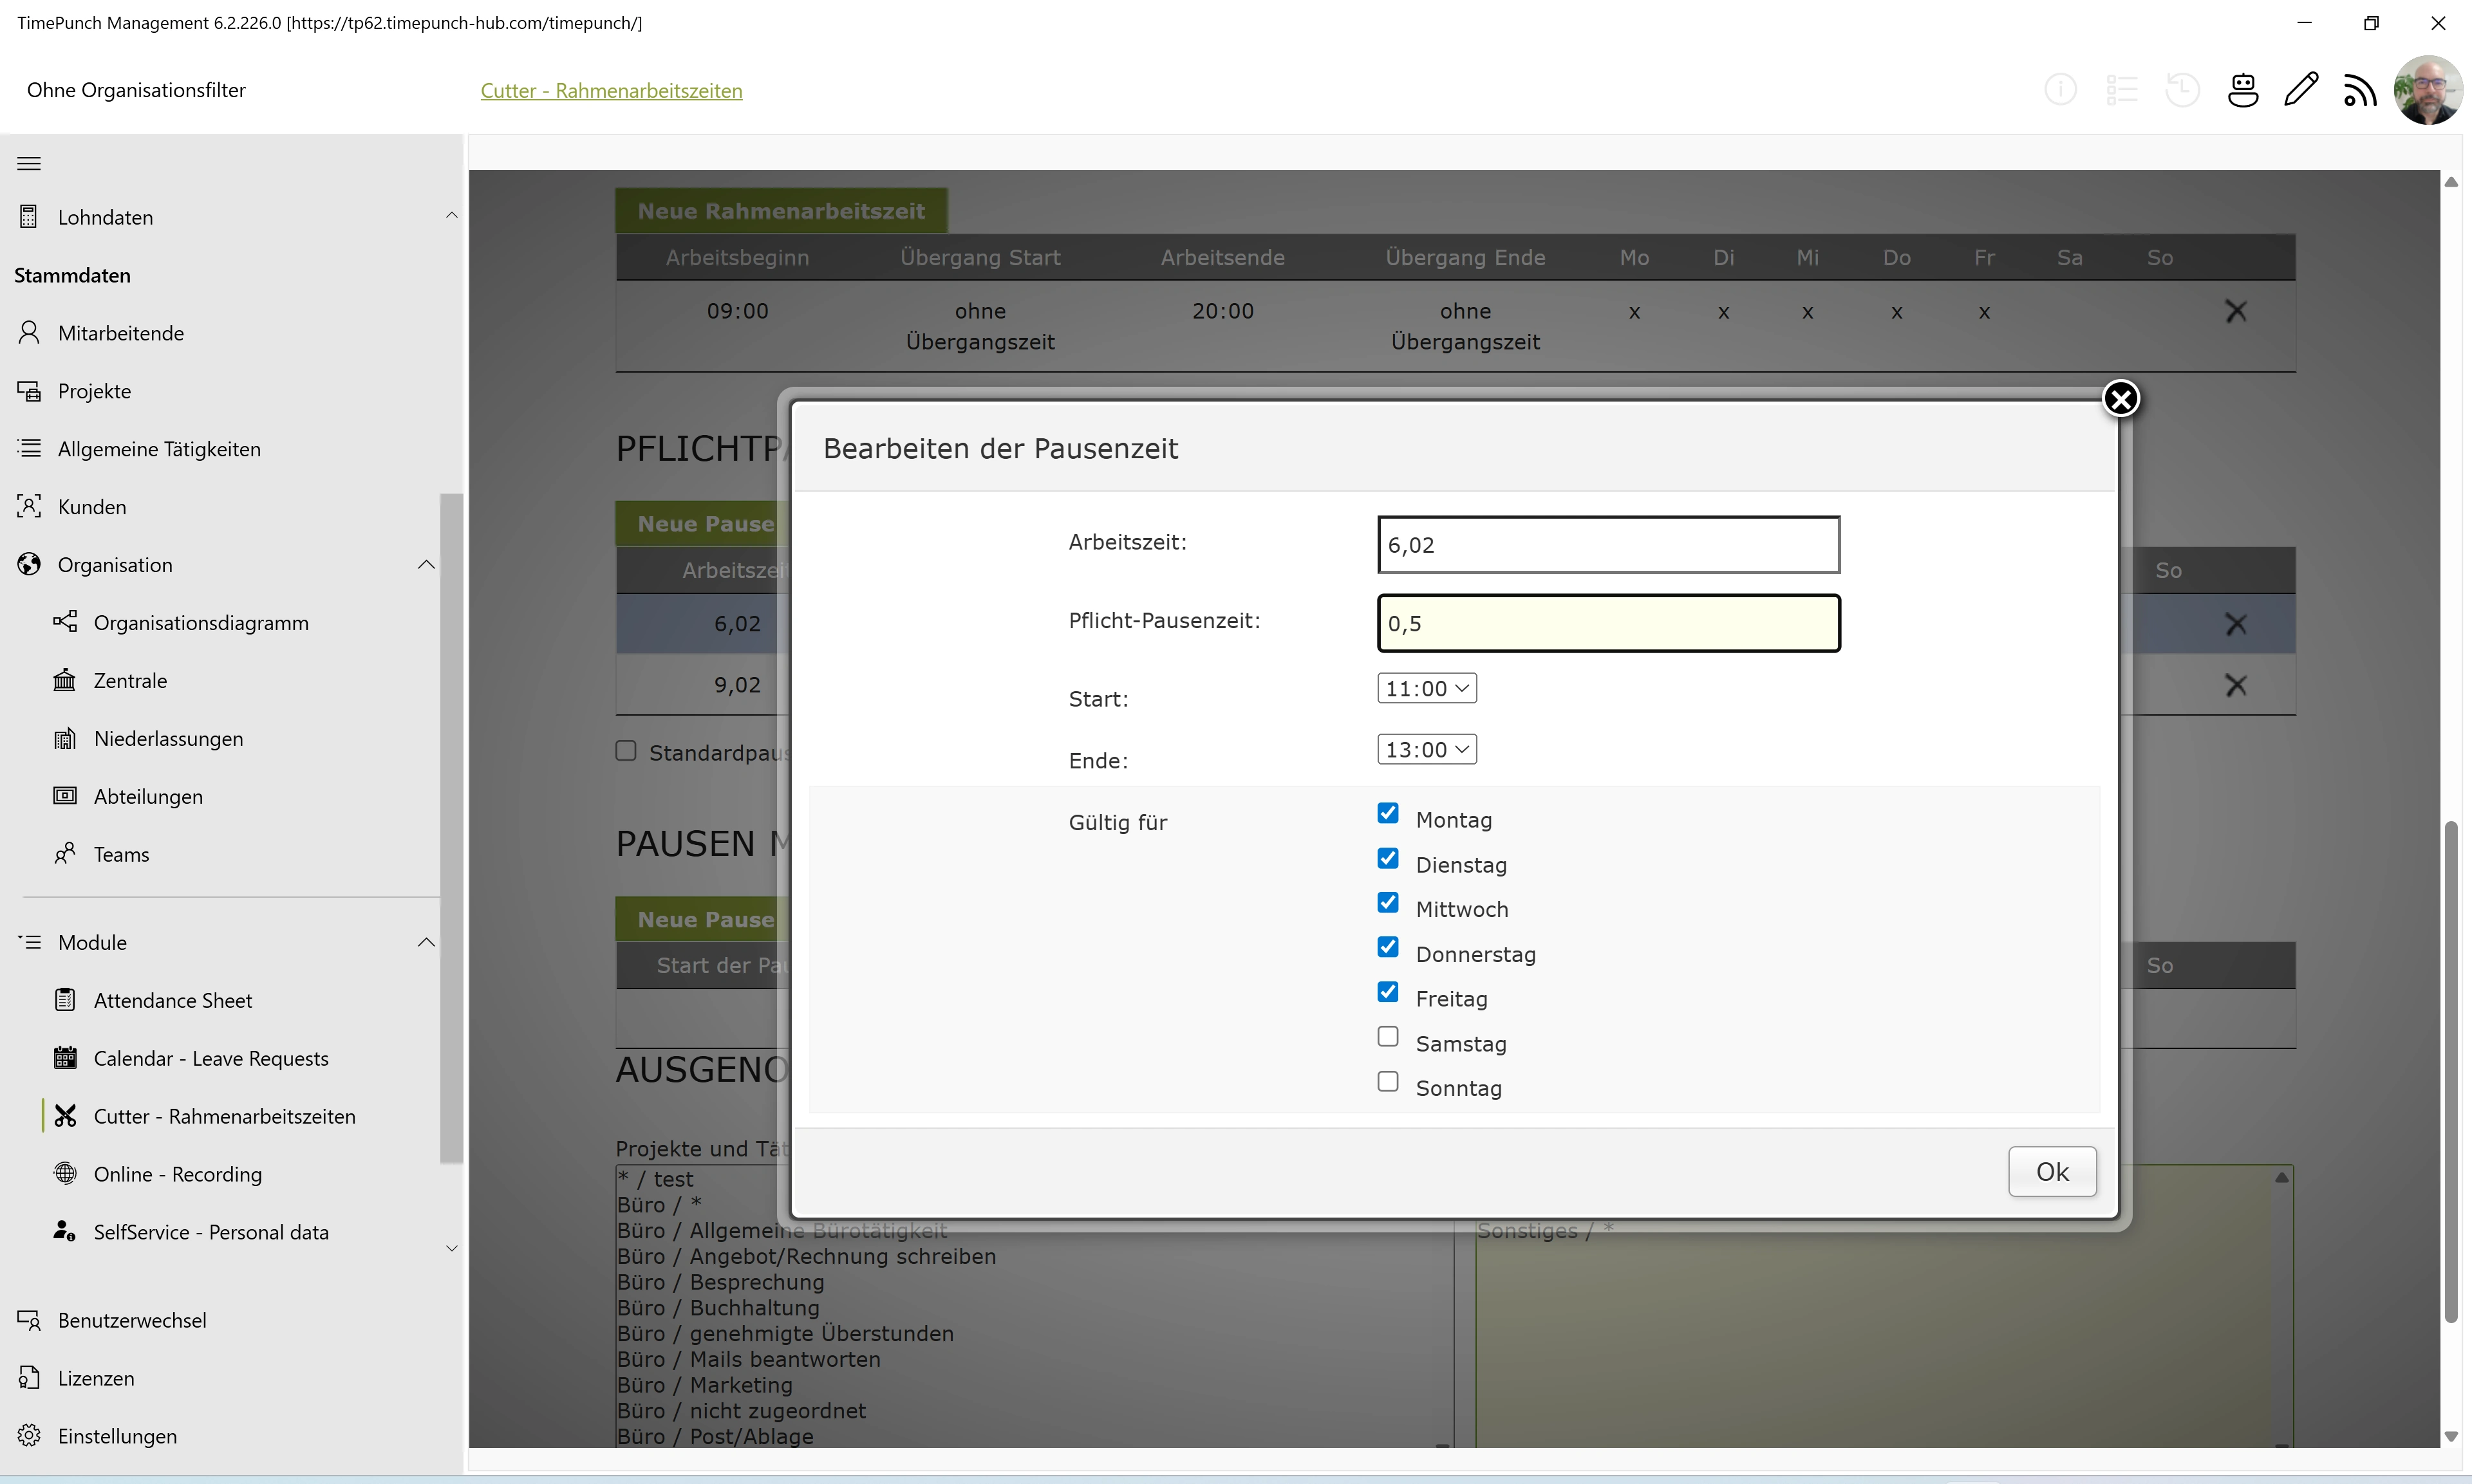Follow the Cutter - Rahmenarbeitszeiten breadcrumb link

click(612, 91)
